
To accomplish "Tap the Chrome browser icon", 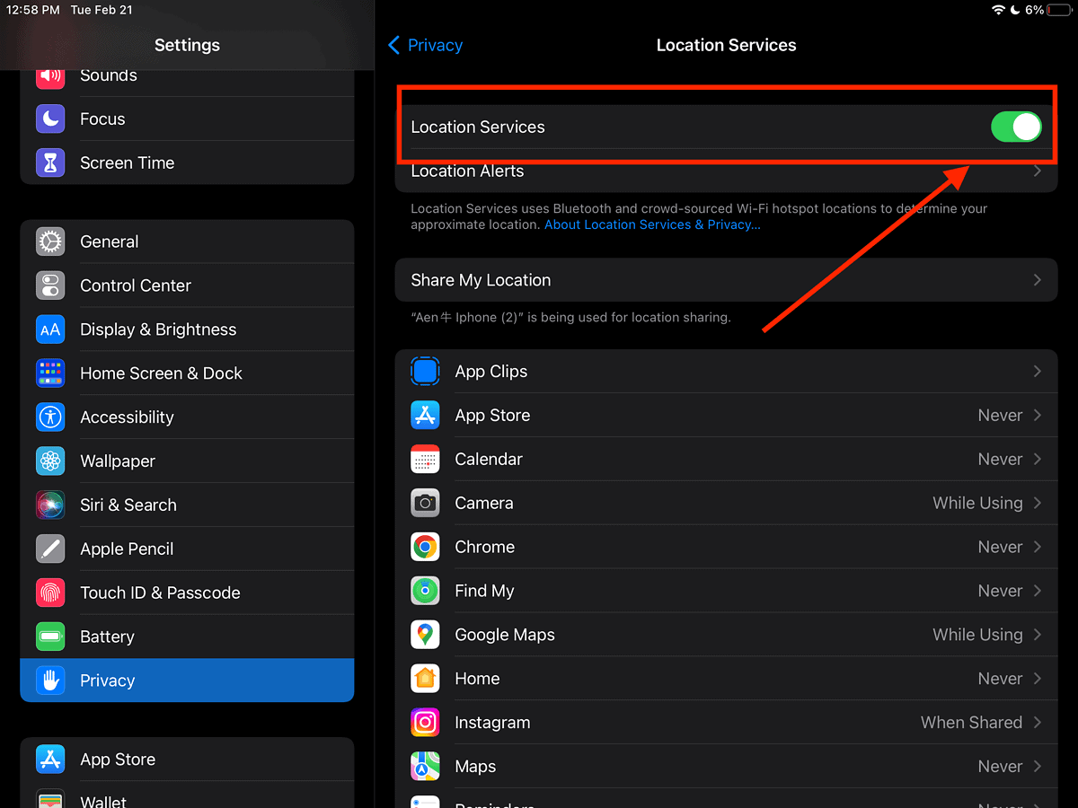I will coord(425,547).
